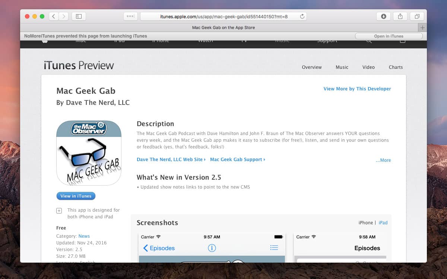Open the Mac Geek Gab Support link

click(238, 160)
